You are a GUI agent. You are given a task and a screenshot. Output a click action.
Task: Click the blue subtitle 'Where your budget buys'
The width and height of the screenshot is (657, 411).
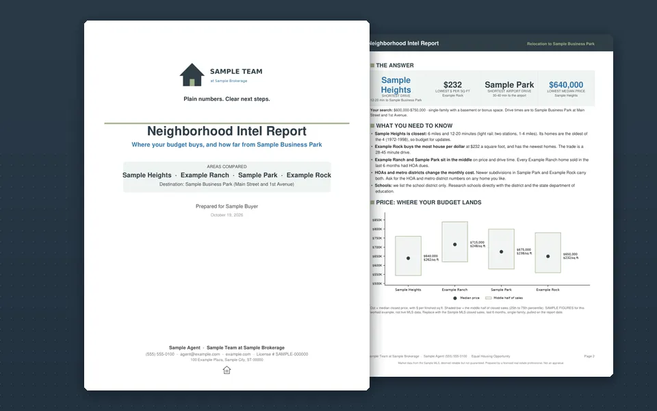227,145
